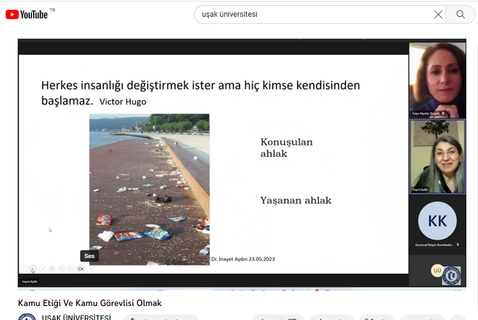Click the İnayet Aydın participant video tile
478x320 pixels.
437,156
